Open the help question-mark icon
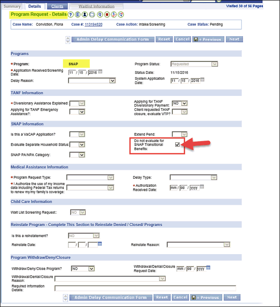 coord(71,14)
